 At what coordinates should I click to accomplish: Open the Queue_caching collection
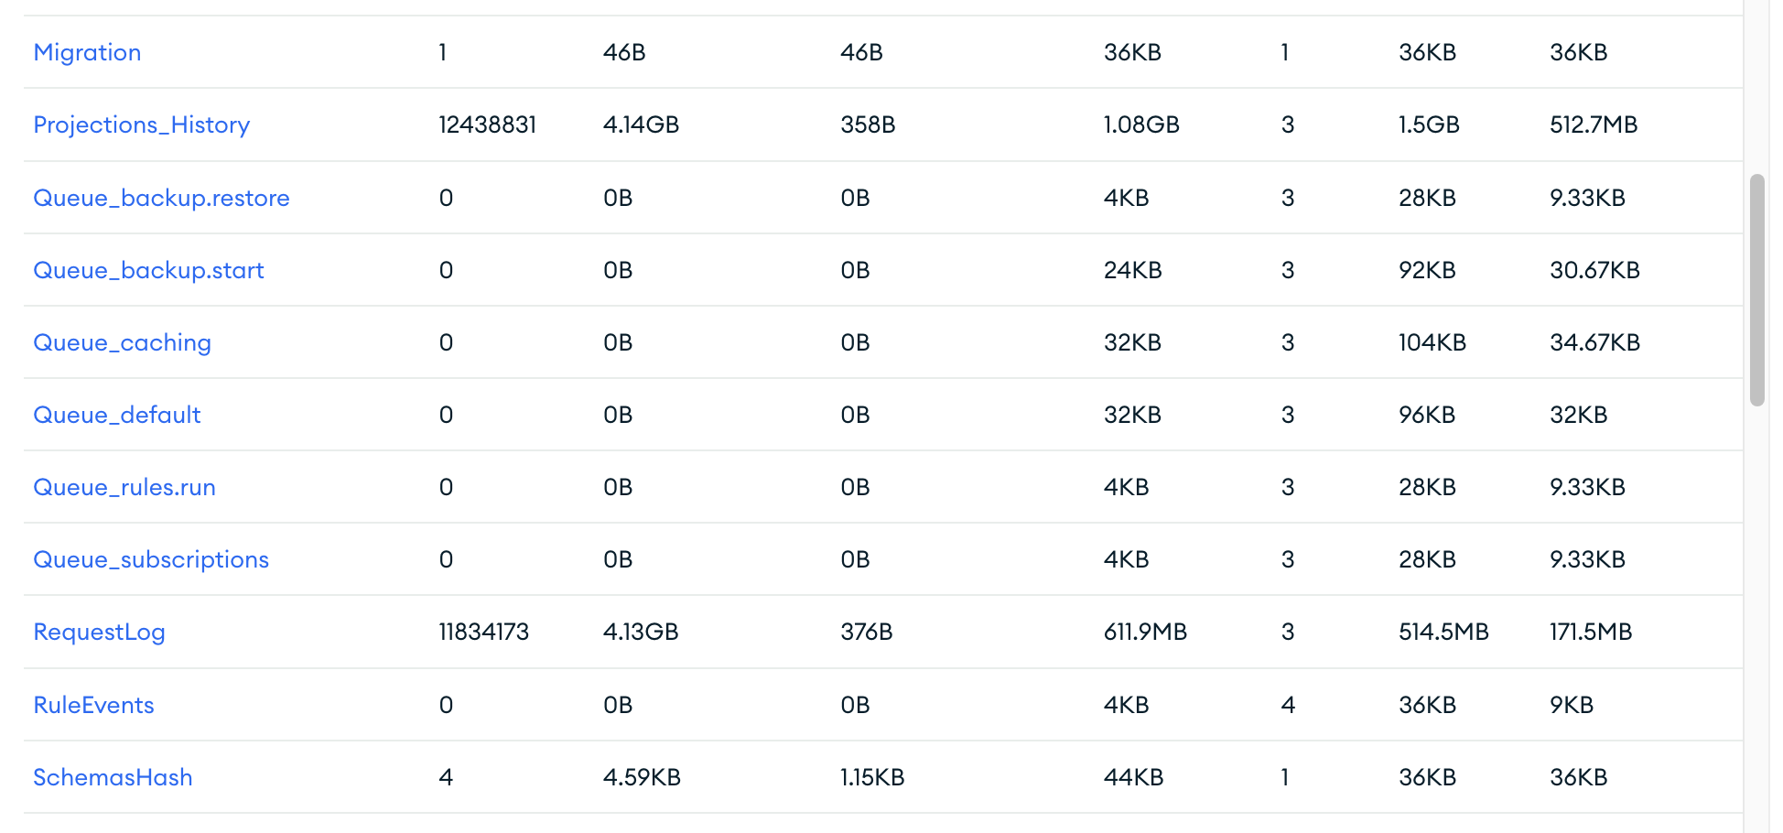pos(122,342)
